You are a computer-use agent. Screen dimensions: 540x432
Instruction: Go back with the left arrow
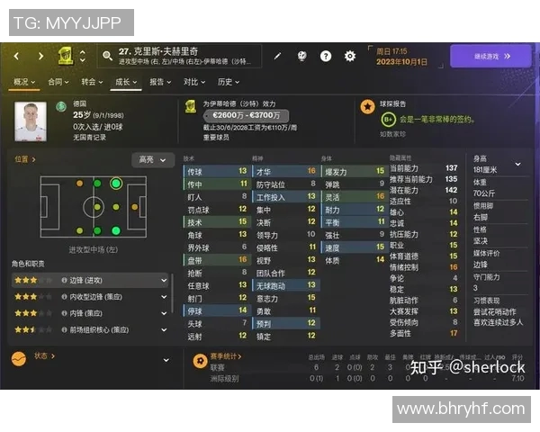[x=16, y=56]
